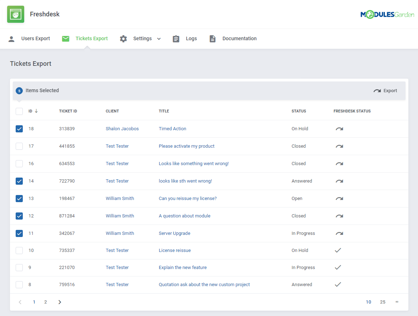Click the Documentation page icon
Image resolution: width=418 pixels, height=316 pixels.
213,38
